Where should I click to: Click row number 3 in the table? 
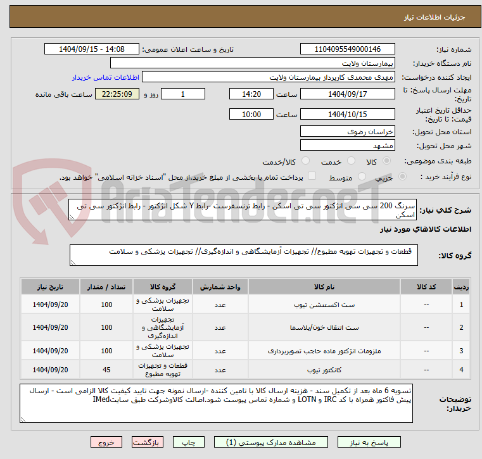461,351
